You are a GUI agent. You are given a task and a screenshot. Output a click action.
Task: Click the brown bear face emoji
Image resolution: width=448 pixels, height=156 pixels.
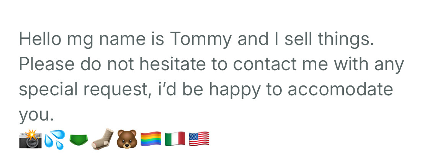pos(127,139)
